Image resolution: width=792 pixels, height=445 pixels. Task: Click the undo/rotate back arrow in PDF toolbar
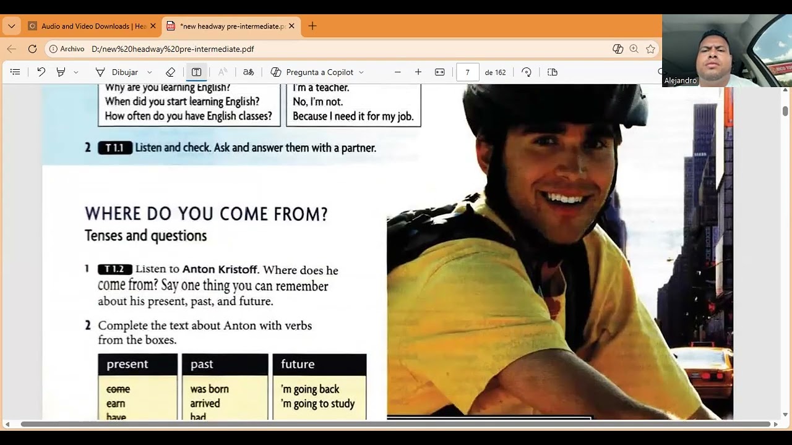click(x=41, y=72)
